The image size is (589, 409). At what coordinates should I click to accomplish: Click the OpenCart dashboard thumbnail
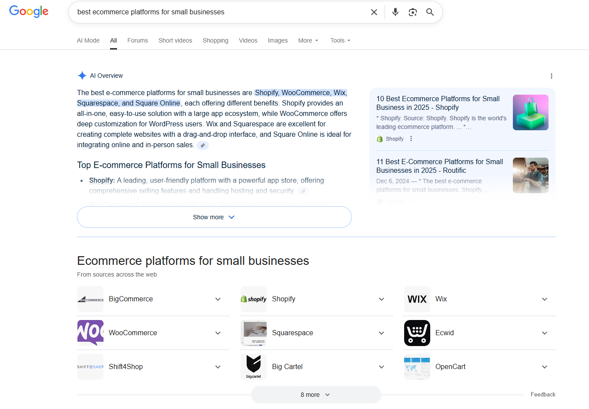(x=417, y=367)
